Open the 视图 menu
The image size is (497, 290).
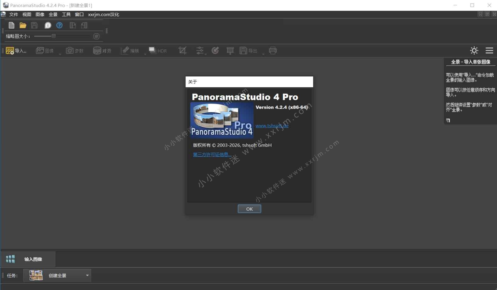click(27, 15)
